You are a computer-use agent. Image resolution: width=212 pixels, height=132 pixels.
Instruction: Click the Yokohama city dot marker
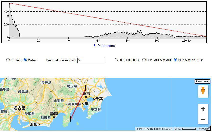click(83, 104)
